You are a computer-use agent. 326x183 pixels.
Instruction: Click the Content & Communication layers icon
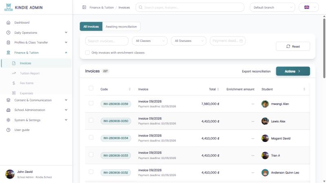point(8,100)
